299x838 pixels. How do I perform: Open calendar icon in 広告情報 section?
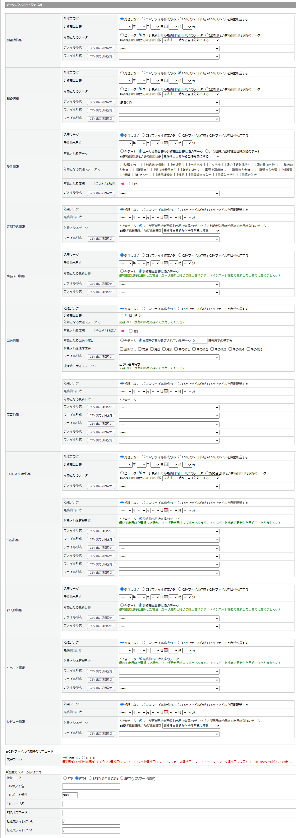[x=166, y=391]
